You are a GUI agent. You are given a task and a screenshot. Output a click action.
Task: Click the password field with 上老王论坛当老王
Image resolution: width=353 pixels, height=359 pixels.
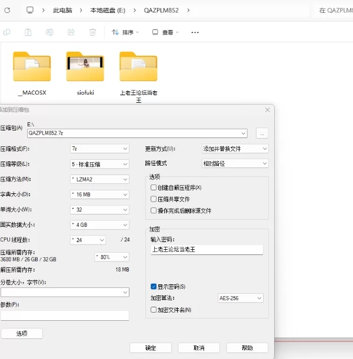click(207, 250)
